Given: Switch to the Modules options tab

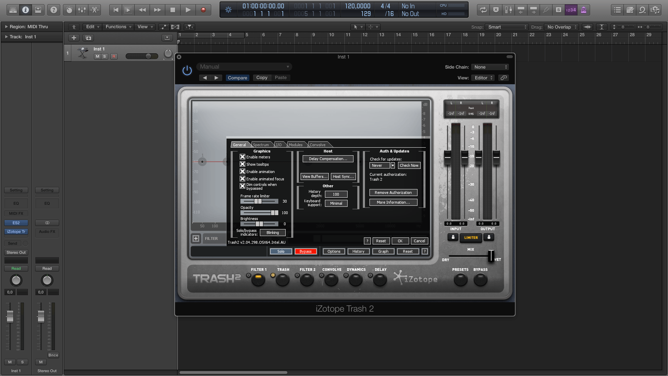Looking at the screenshot, I should pos(296,145).
